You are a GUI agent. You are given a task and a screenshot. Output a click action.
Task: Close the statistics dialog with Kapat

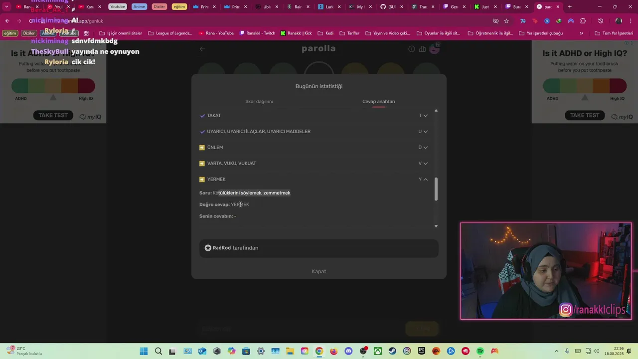click(319, 271)
